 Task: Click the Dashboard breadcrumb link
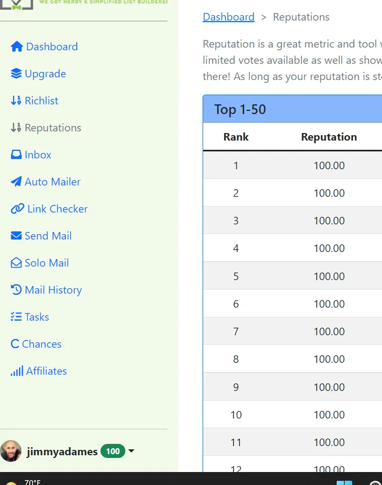point(229,17)
